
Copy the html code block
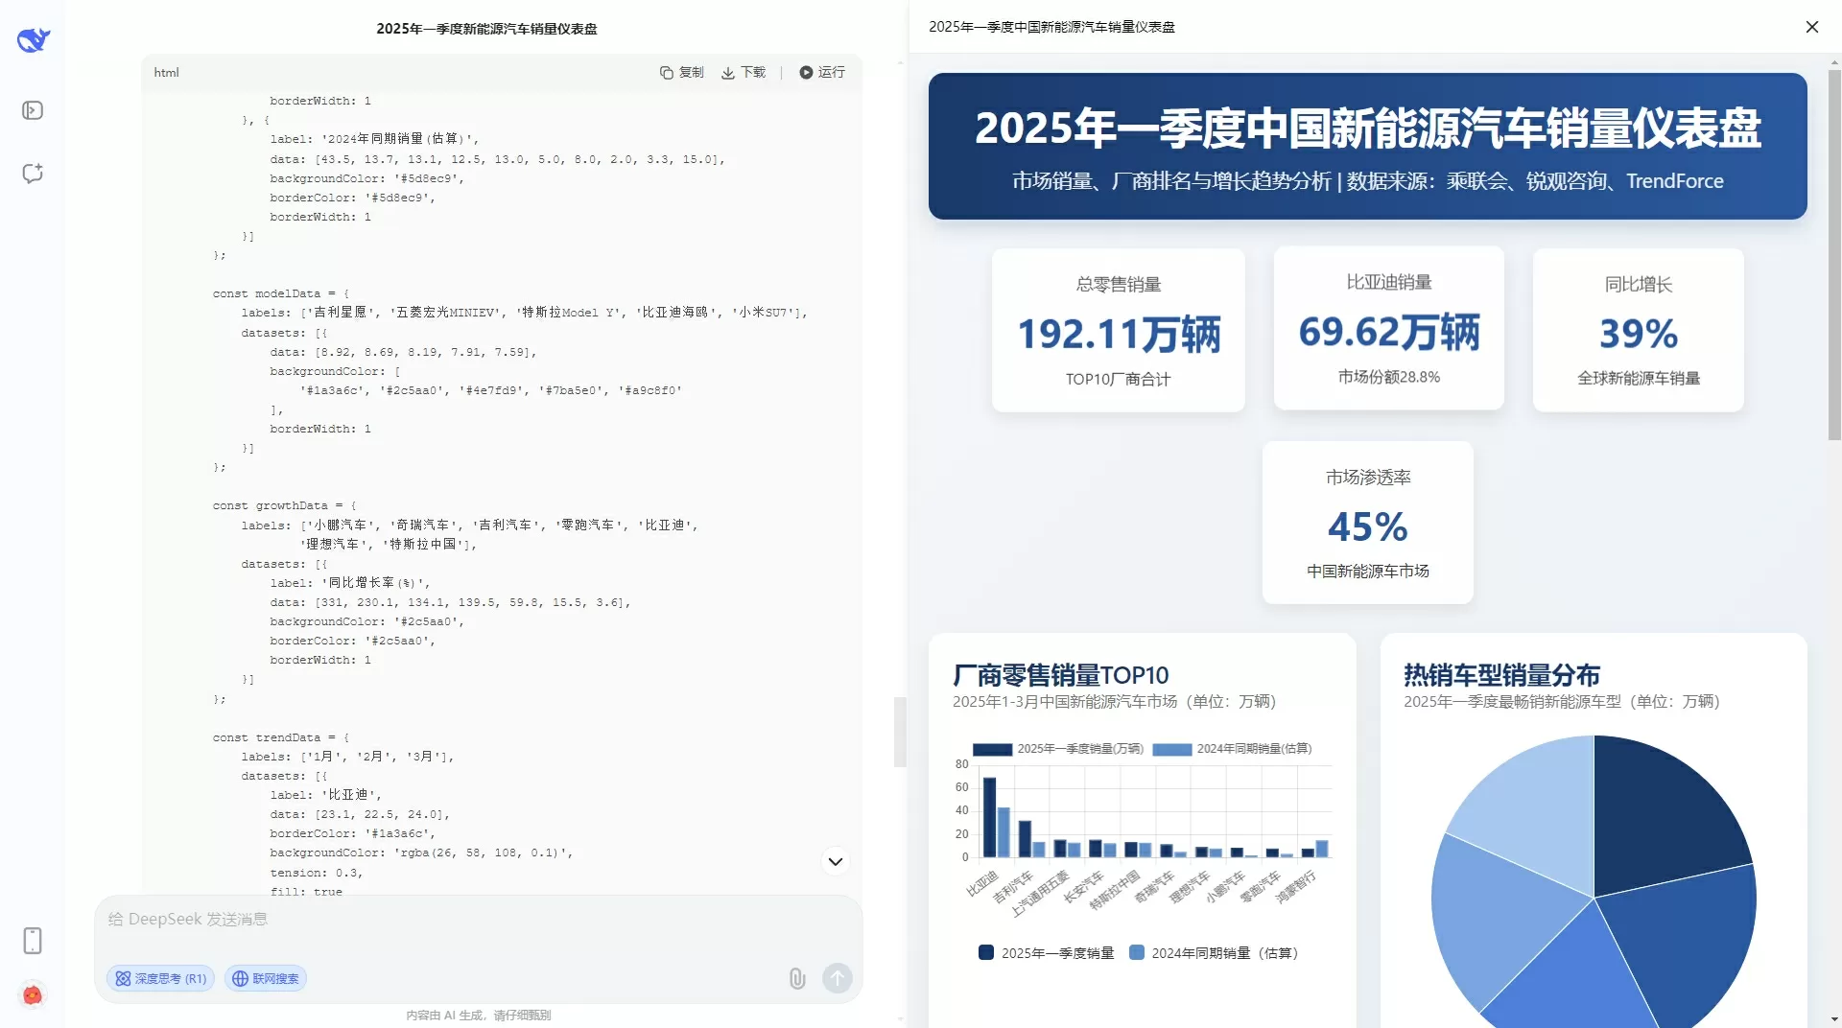pos(682,72)
